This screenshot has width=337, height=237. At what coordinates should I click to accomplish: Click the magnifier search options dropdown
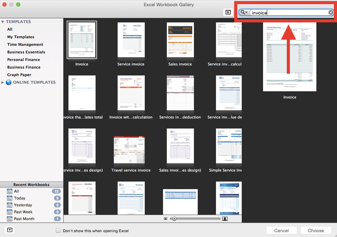[244, 12]
